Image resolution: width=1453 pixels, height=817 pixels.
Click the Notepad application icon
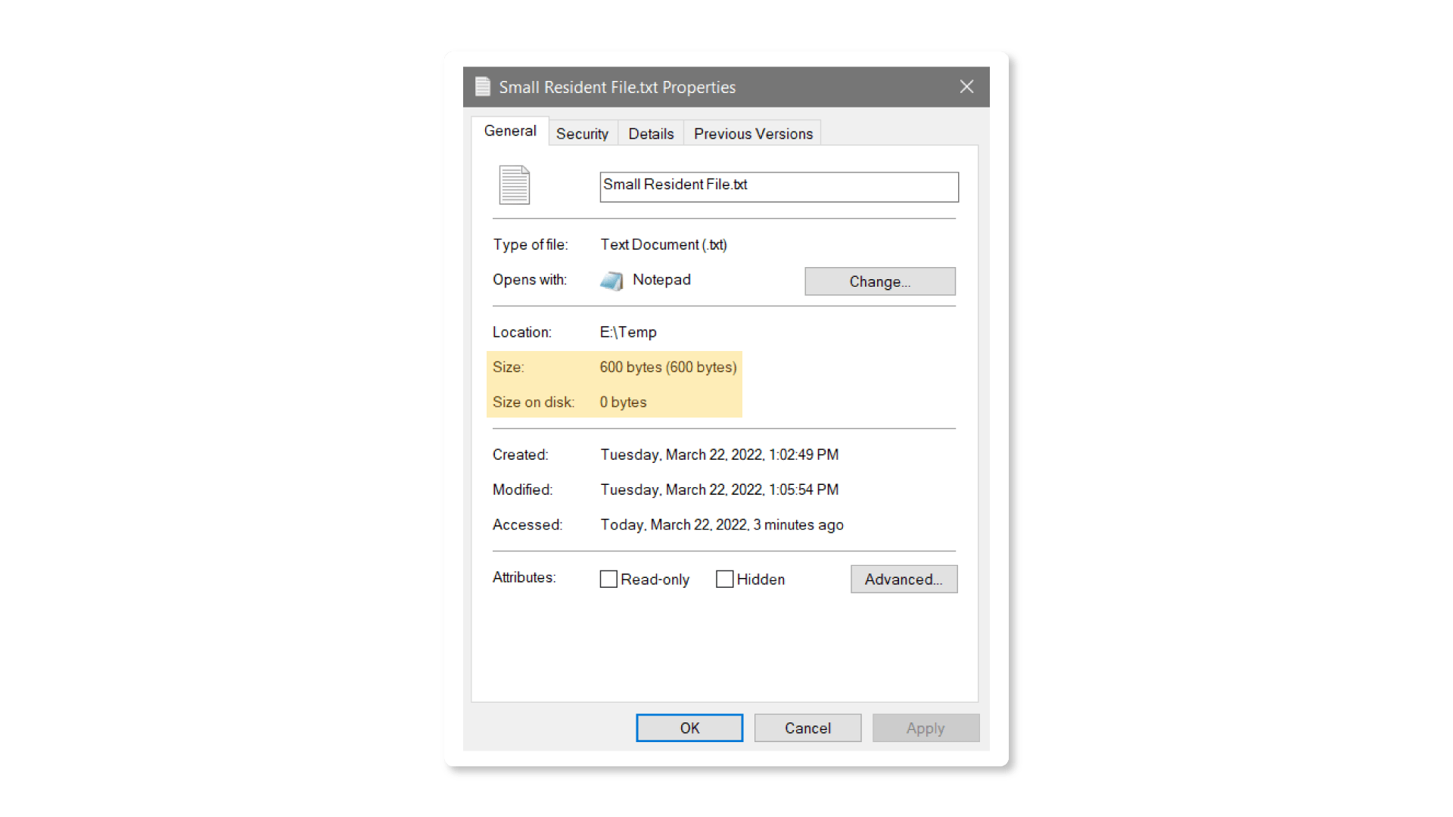coord(611,281)
